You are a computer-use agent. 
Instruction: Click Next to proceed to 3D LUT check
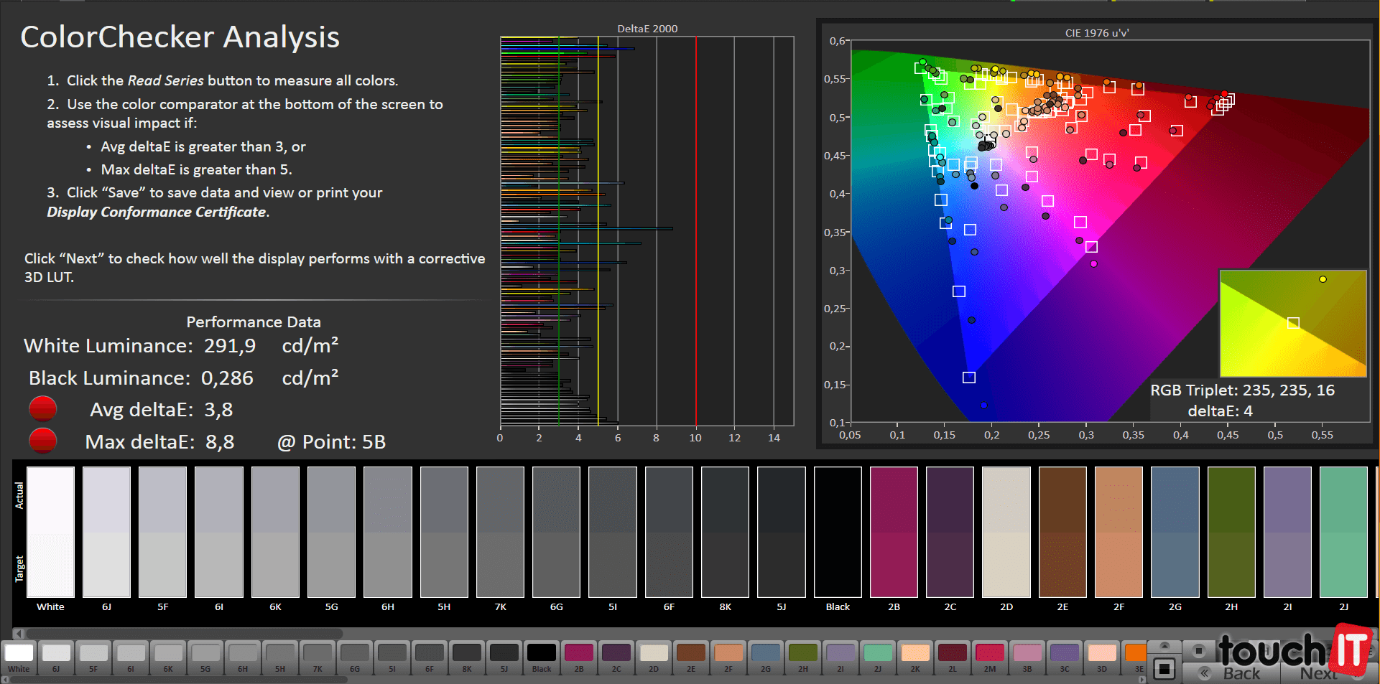(x=1318, y=673)
